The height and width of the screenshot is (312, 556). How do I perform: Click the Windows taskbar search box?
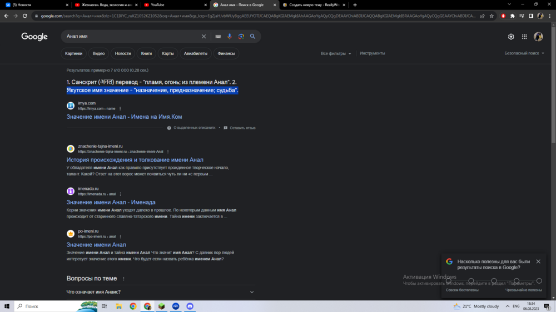coord(56,306)
